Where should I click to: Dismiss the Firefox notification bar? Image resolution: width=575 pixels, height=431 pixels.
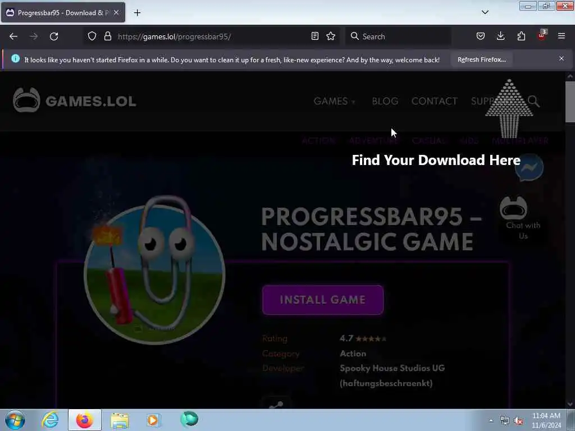562,58
